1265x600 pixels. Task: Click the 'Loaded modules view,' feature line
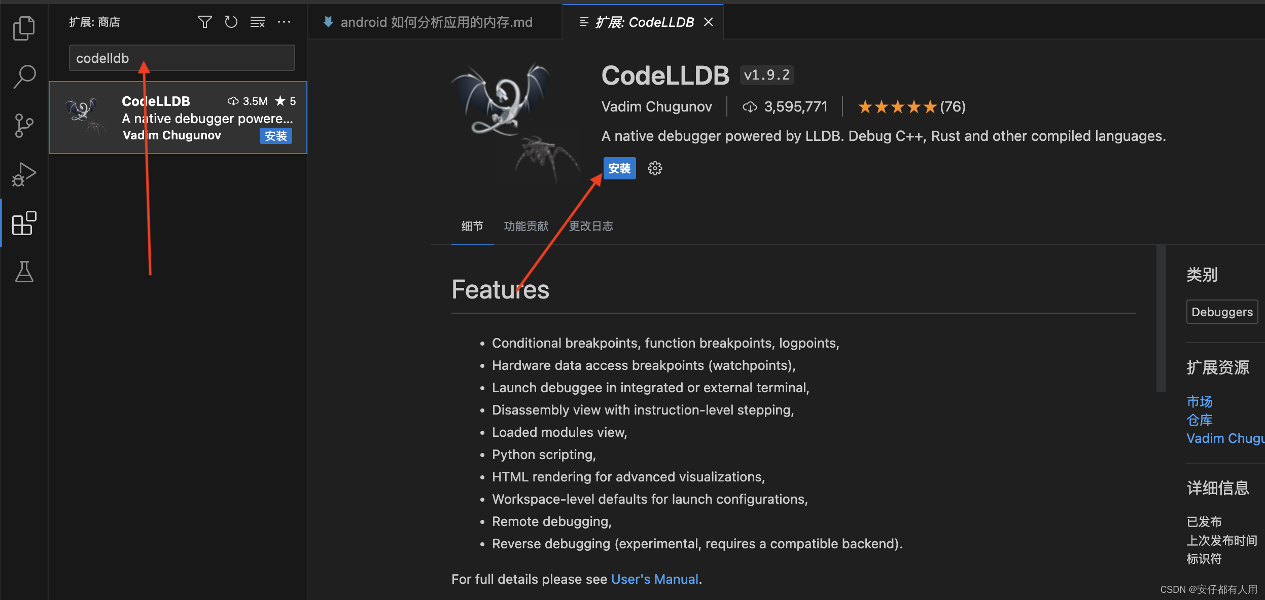coord(559,432)
